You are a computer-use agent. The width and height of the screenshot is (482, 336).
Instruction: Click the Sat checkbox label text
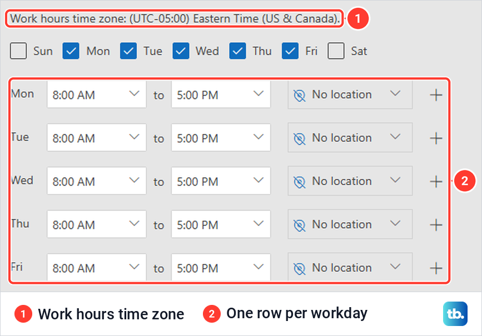coord(359,51)
